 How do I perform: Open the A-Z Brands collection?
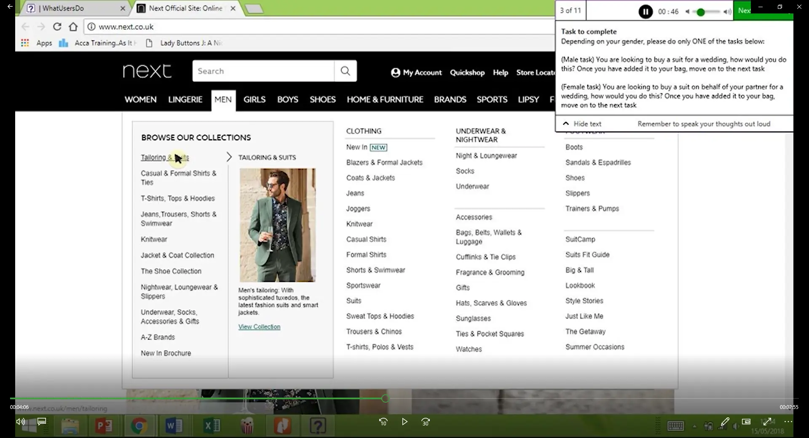[x=158, y=337]
